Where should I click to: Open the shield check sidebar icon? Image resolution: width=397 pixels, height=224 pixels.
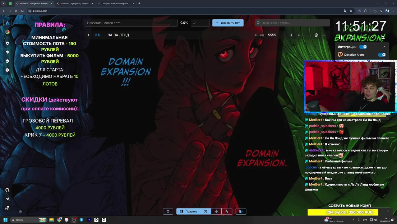tap(7, 61)
